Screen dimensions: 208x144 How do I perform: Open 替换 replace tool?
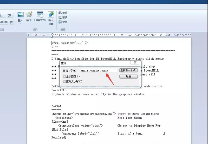click(63, 17)
